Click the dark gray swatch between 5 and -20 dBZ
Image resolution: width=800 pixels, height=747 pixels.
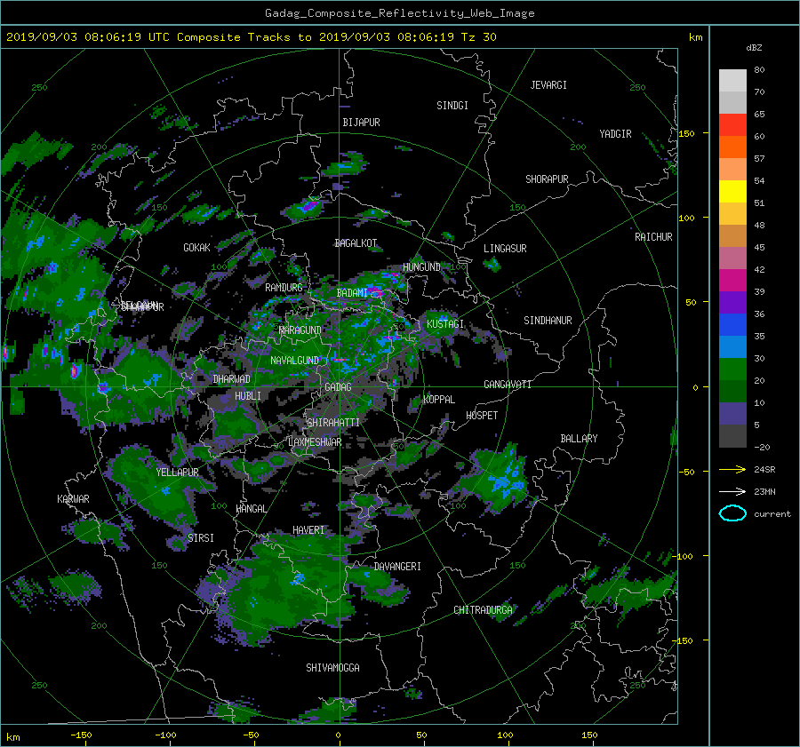(732, 436)
